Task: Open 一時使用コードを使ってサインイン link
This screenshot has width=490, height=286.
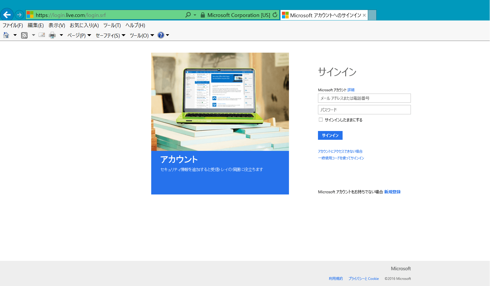Action: coord(341,158)
